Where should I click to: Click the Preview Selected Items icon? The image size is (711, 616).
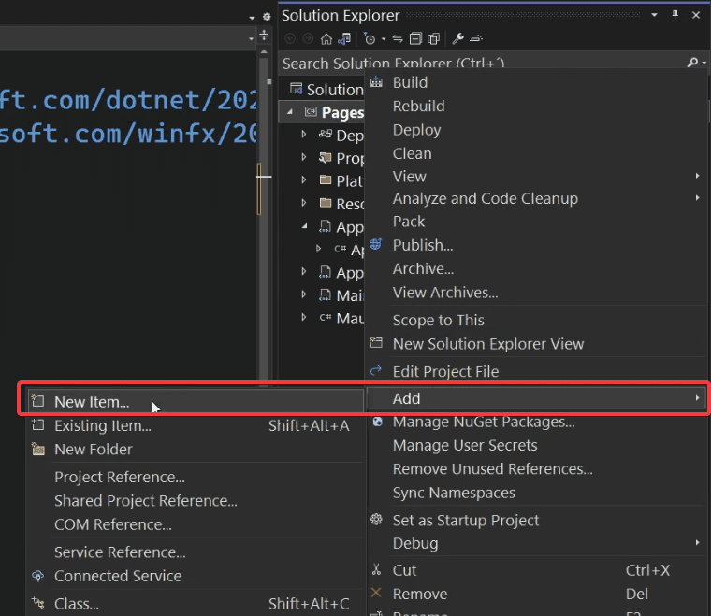point(476,39)
